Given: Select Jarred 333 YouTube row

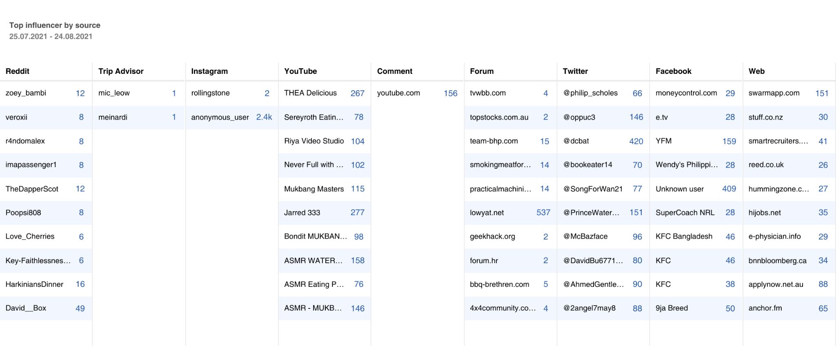Looking at the screenshot, I should click(302, 213).
